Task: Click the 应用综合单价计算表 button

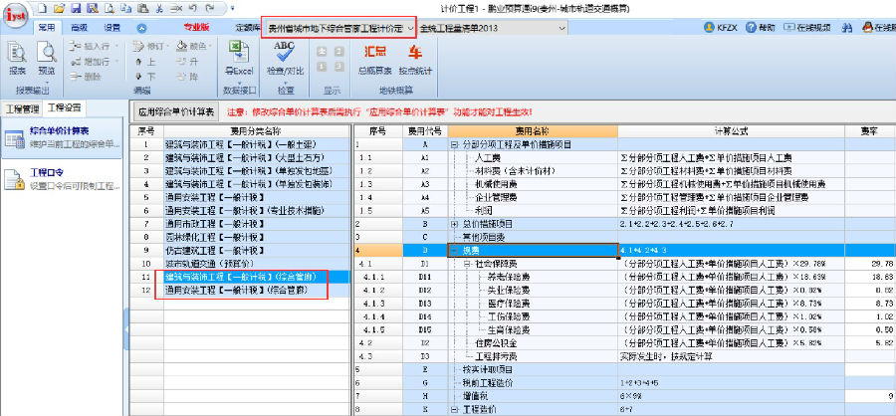Action: tap(176, 112)
